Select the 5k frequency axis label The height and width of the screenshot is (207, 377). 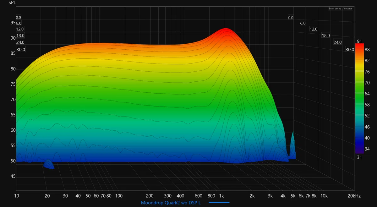pos(293,196)
